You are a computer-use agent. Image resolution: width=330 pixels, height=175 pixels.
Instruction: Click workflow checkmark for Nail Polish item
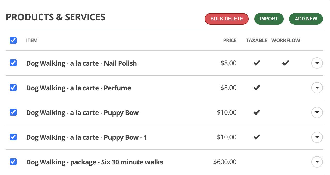click(x=286, y=63)
